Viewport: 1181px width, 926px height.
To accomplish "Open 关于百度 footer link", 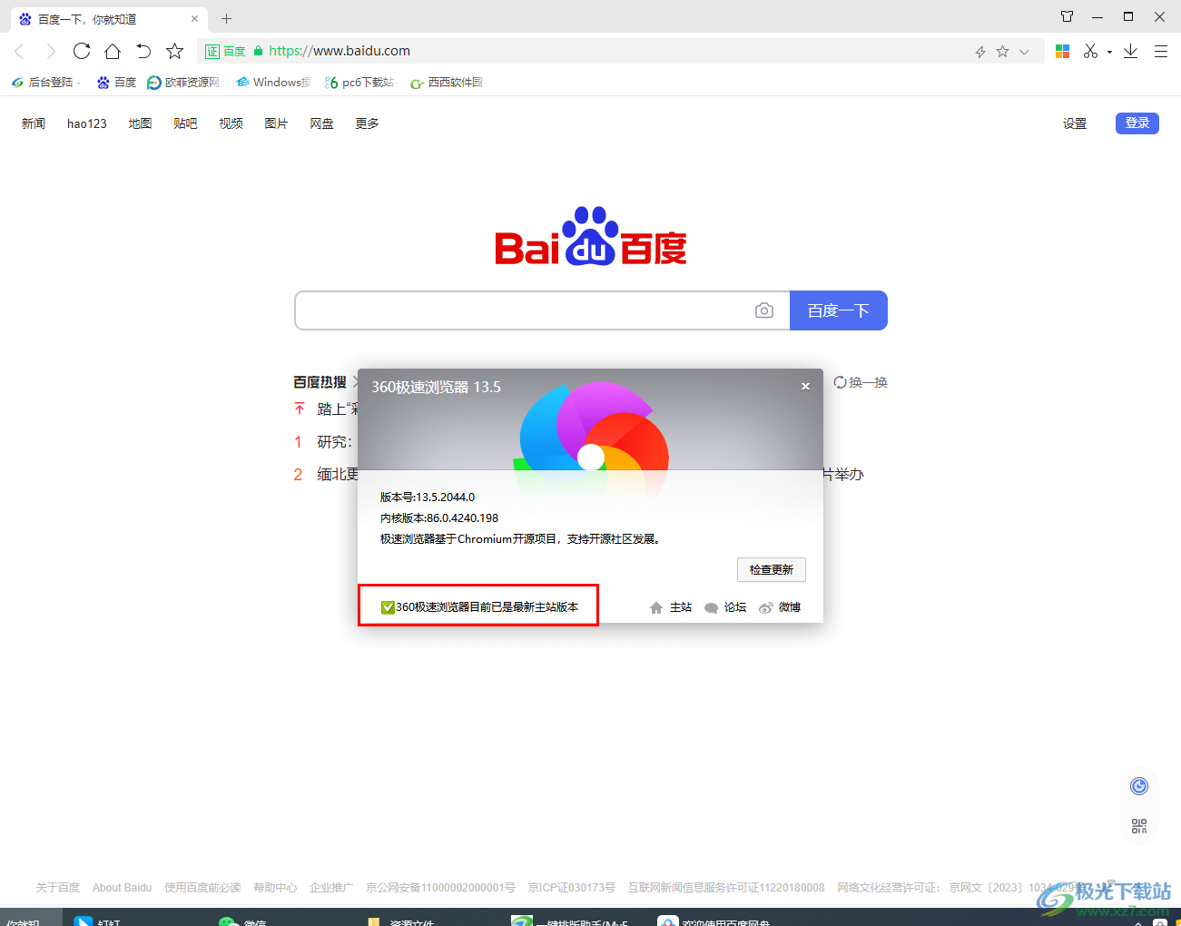I will [x=58, y=888].
